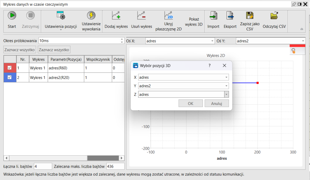The image size is (310, 180).
Task: Close the Wybór pozycji 3D dialog
Action: point(224,65)
